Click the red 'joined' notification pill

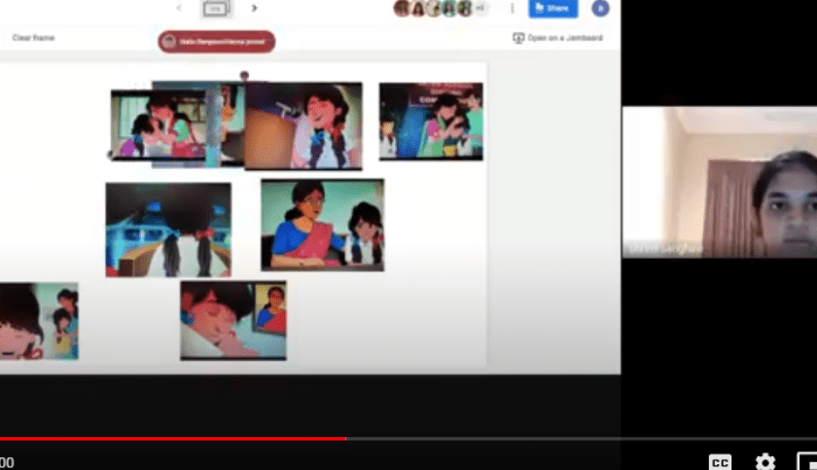point(217,42)
